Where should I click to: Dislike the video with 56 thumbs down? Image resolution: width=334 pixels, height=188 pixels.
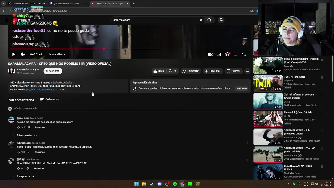tap(173, 71)
